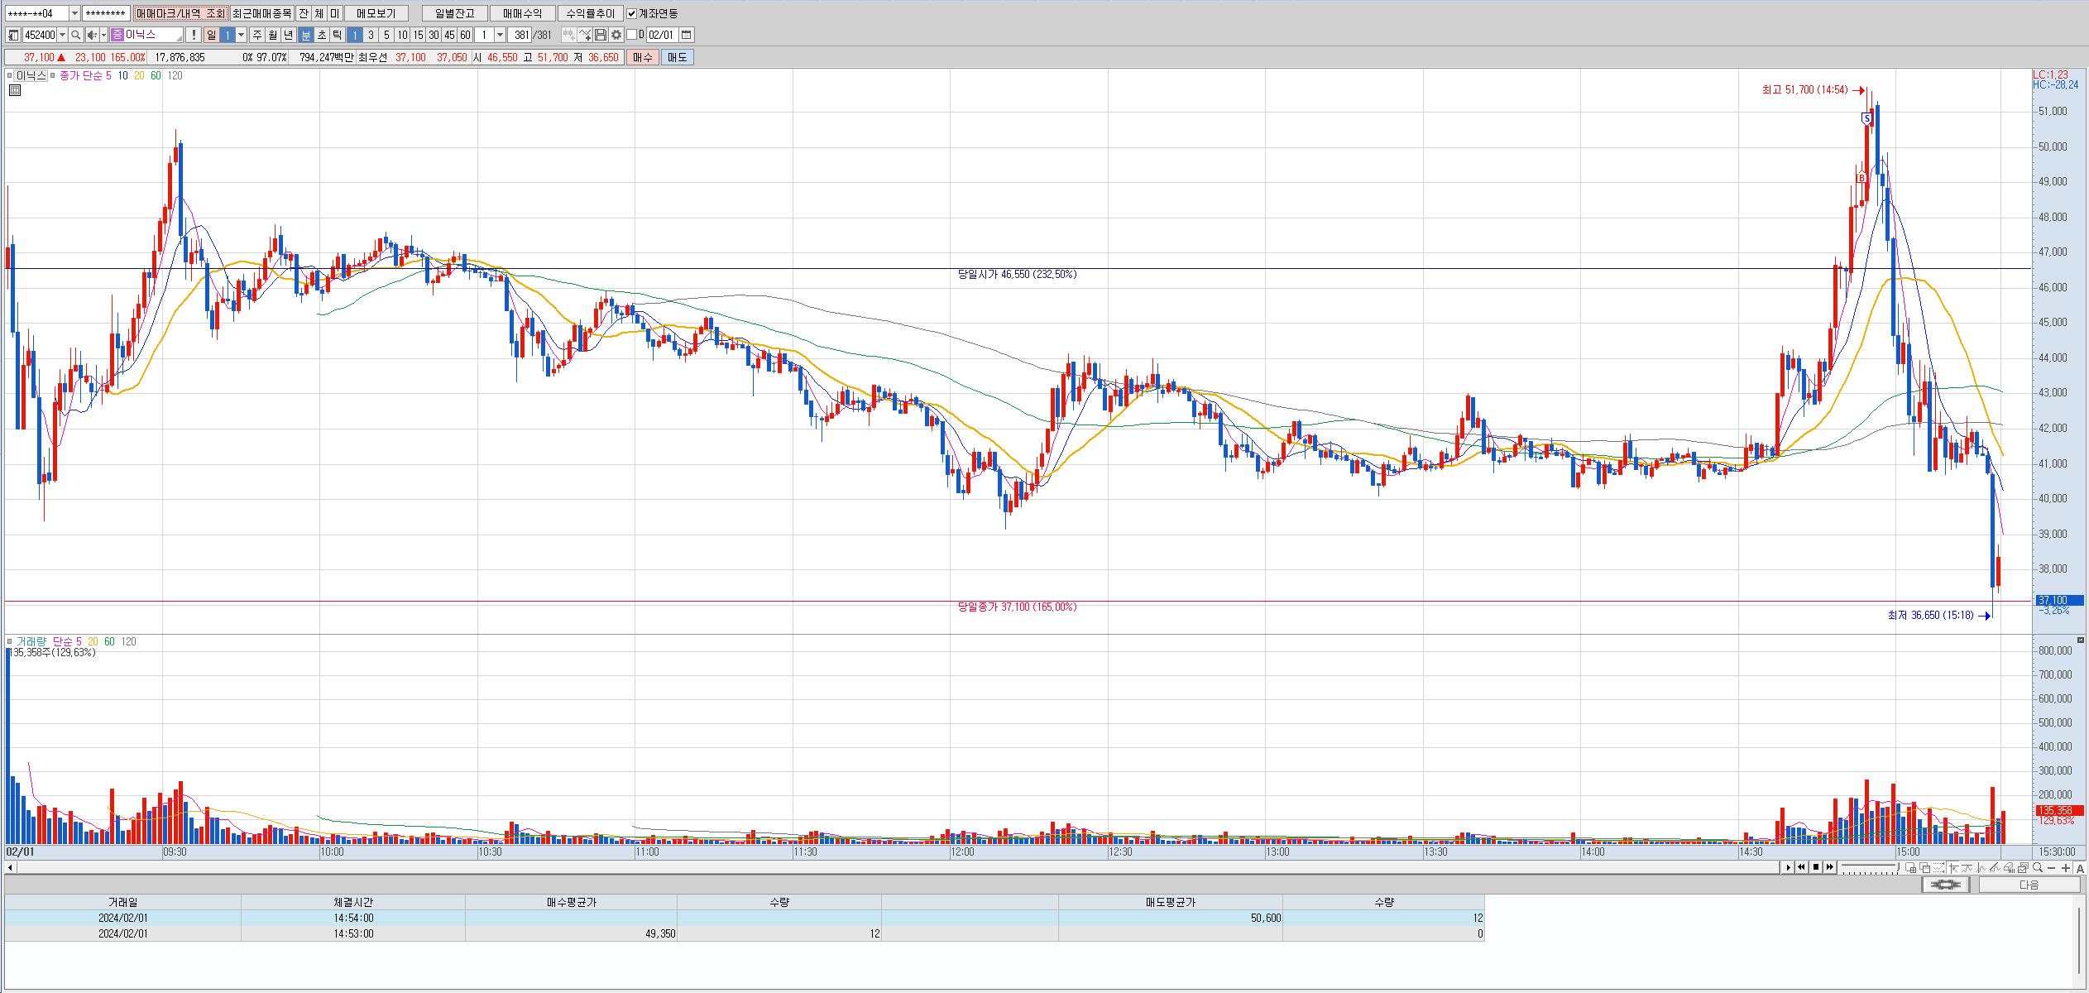The width and height of the screenshot is (2089, 993).
Task: Click the 다음 next button
Action: (x=2029, y=885)
